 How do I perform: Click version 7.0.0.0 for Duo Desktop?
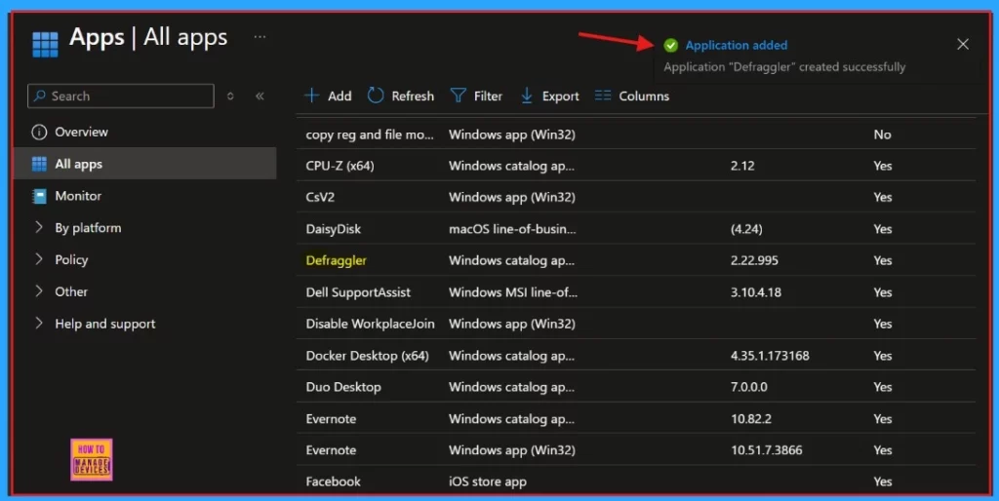click(x=748, y=387)
